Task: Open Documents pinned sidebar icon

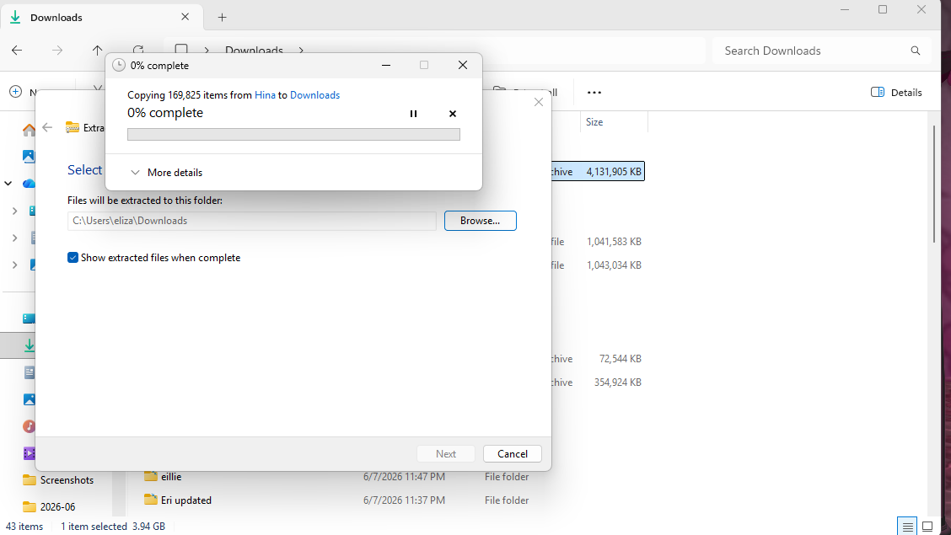Action: tap(29, 372)
